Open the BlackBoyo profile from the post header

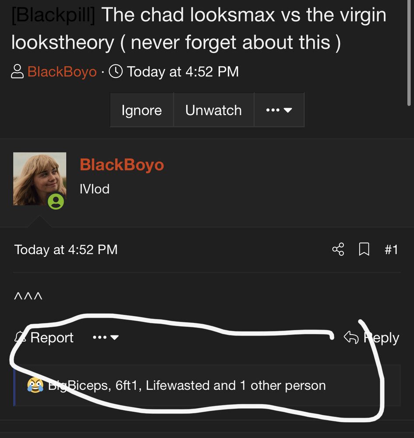click(x=122, y=165)
